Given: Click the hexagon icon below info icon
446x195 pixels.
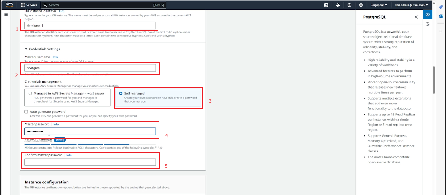Looking at the screenshot, I should point(427,24).
